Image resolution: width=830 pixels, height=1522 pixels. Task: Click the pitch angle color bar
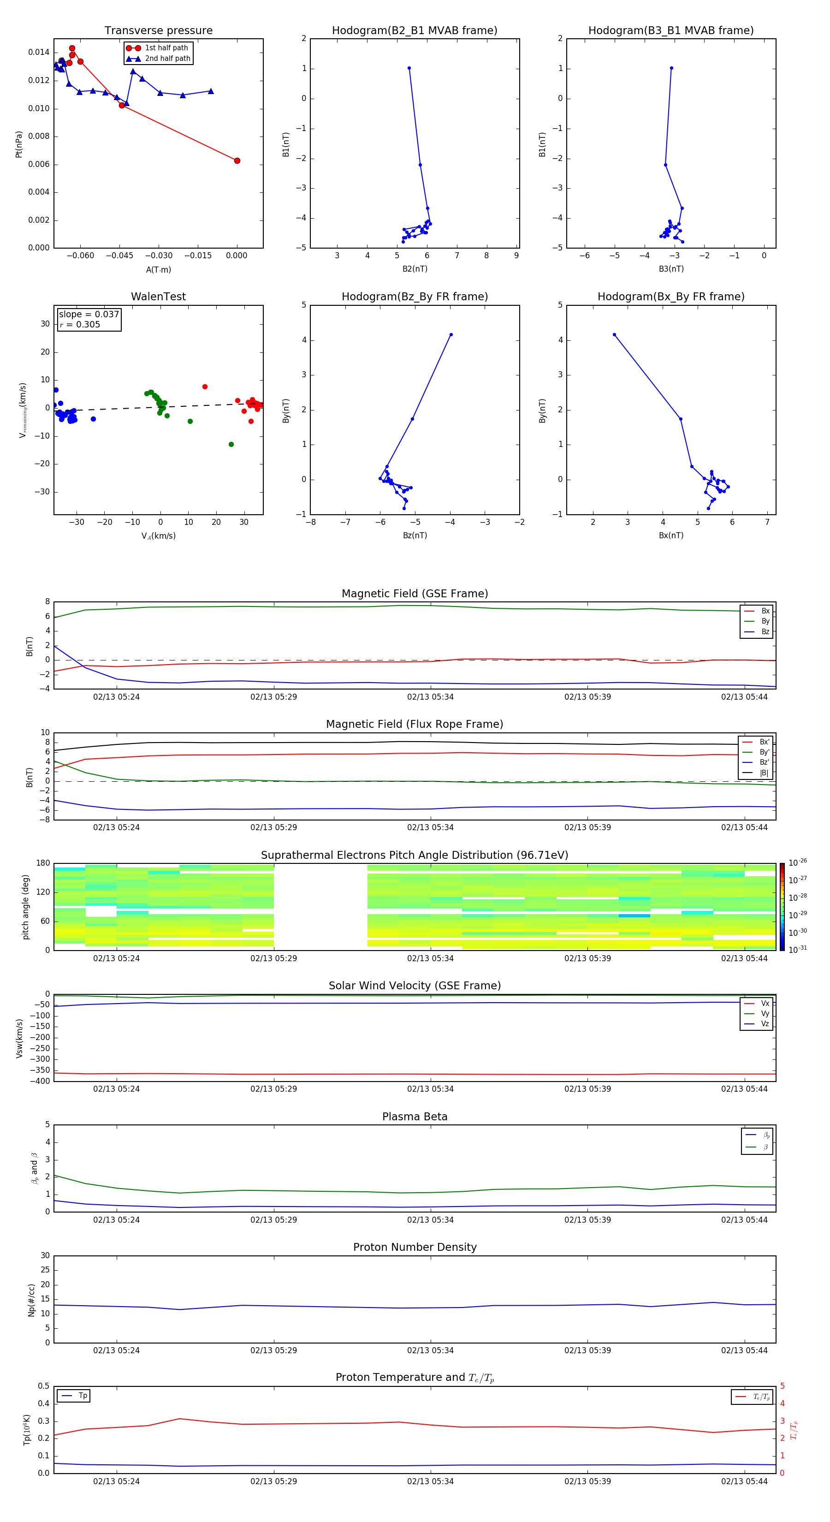pyautogui.click(x=782, y=907)
